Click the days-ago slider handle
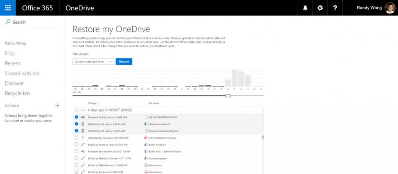Viewport: 398px width, 174px height. 228,96
